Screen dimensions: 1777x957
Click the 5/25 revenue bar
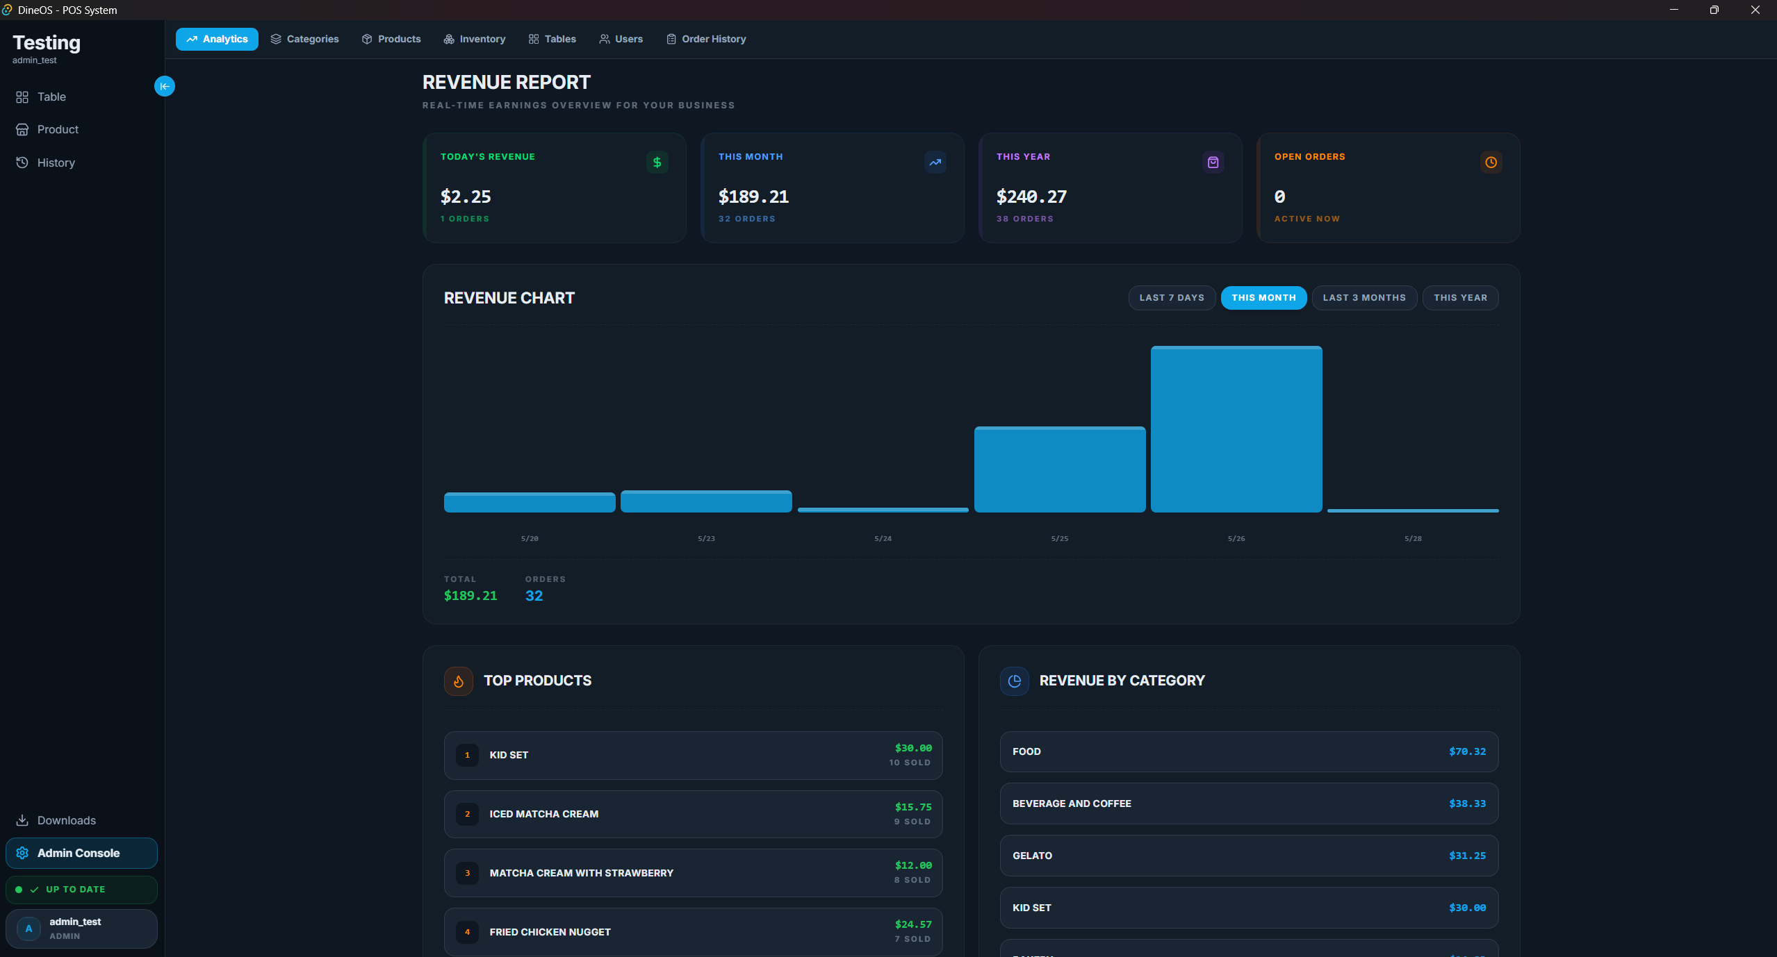(x=1060, y=469)
